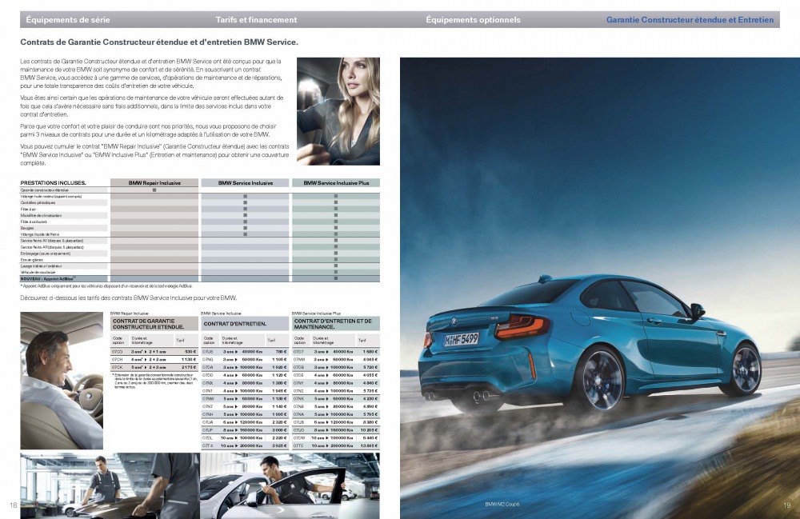Click the Bougies row label
800x519 pixels.
click(27, 228)
